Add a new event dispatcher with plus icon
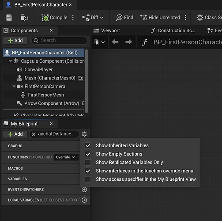The height and width of the screenshot is (221, 222). point(84,190)
